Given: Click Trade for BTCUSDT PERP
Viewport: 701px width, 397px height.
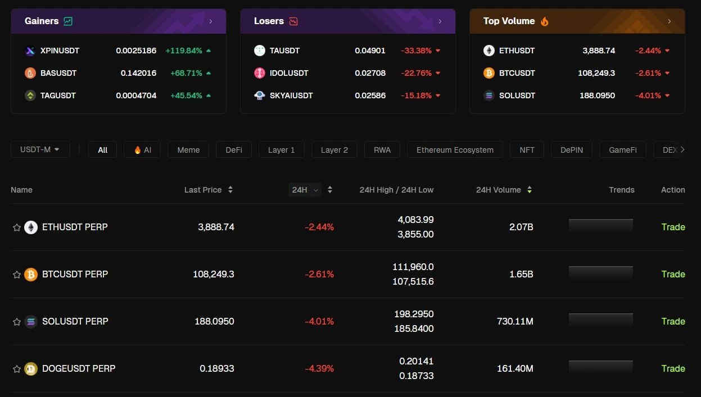Looking at the screenshot, I should click(673, 275).
